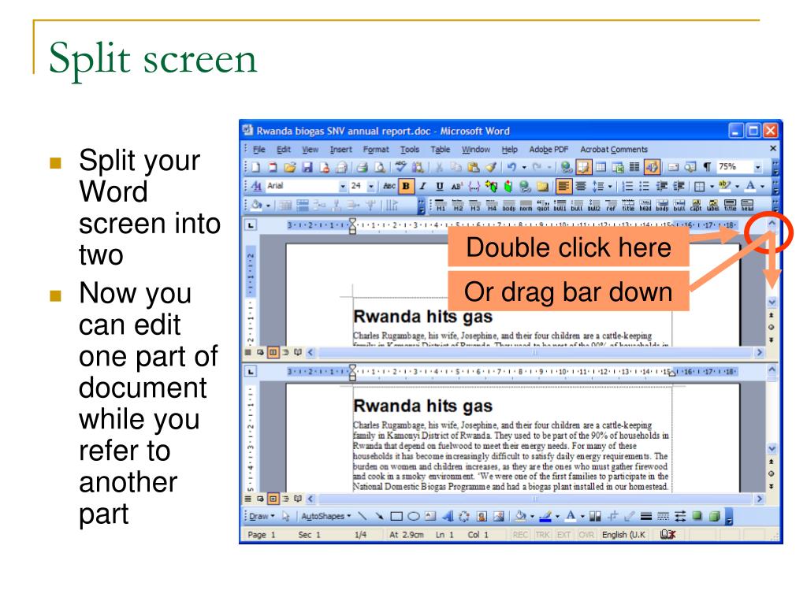807x605 pixels.
Task: Open the File menu
Action: (258, 149)
